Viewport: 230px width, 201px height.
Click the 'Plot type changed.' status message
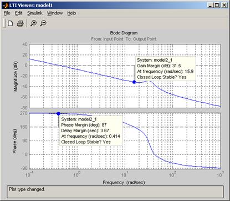(x=27, y=189)
